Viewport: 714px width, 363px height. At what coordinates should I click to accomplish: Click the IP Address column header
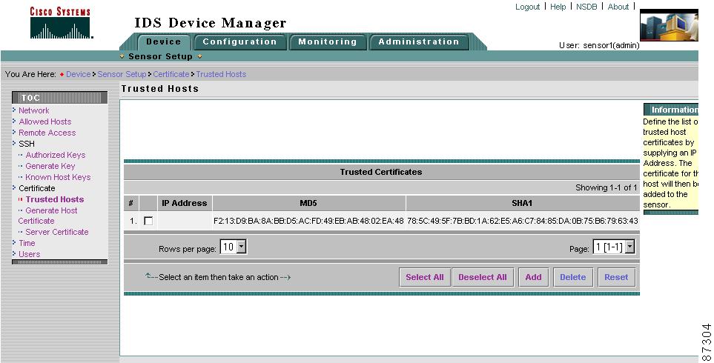point(185,203)
